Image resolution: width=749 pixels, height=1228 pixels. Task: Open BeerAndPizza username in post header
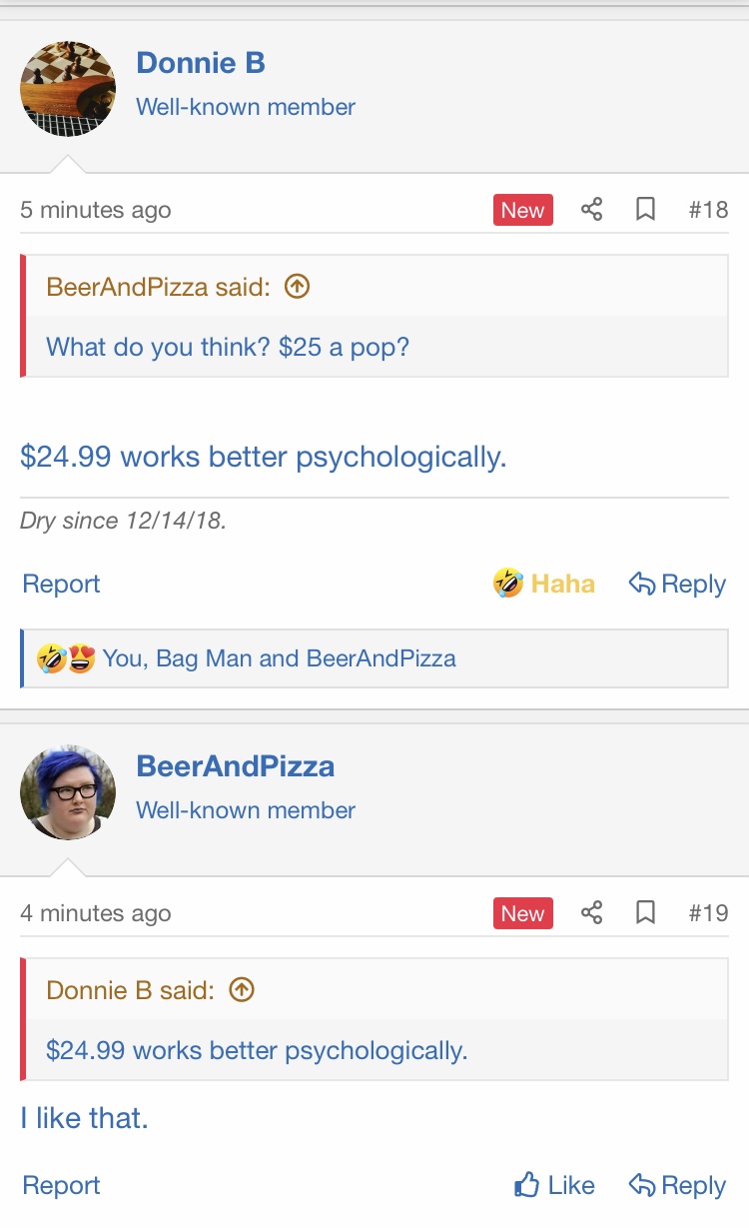[x=236, y=766]
